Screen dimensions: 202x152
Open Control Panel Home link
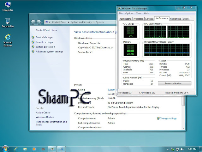pos(46,30)
